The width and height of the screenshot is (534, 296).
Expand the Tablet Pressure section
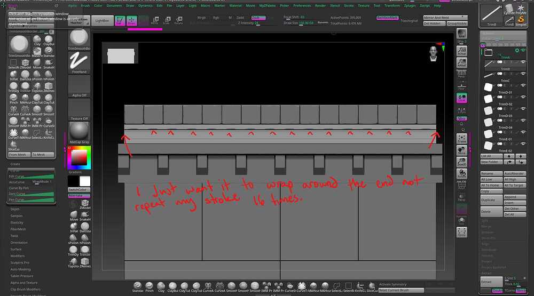coord(21,276)
